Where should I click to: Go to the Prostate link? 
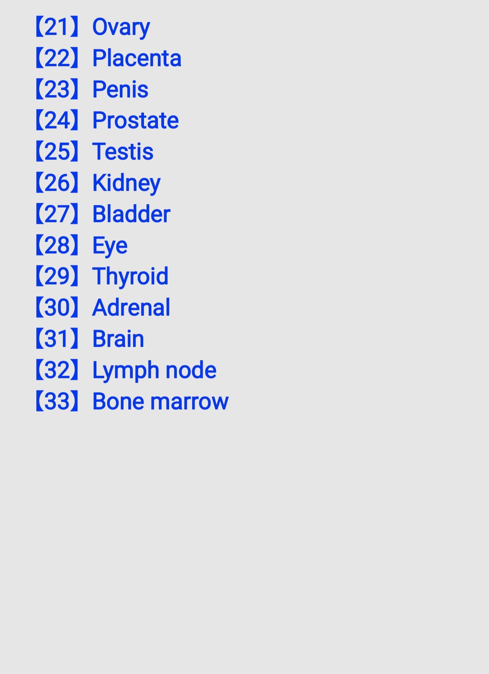(135, 121)
